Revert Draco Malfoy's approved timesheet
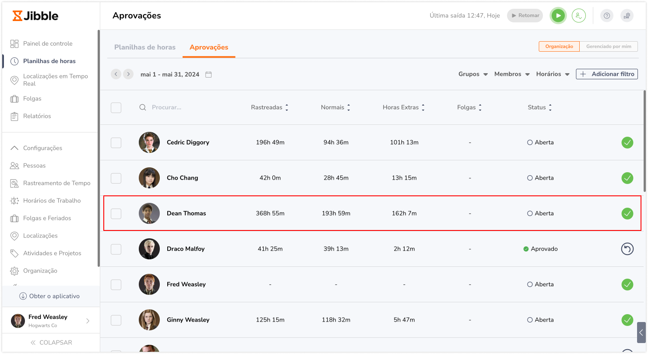This screenshot has width=648, height=354. point(627,249)
